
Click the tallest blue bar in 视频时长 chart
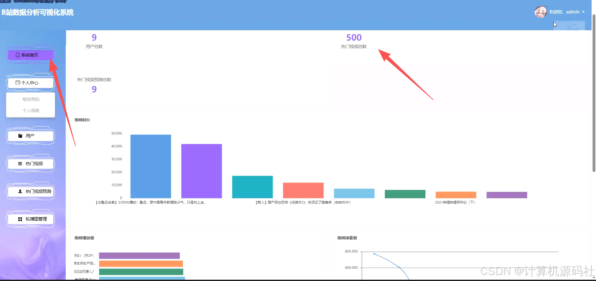[x=151, y=166]
